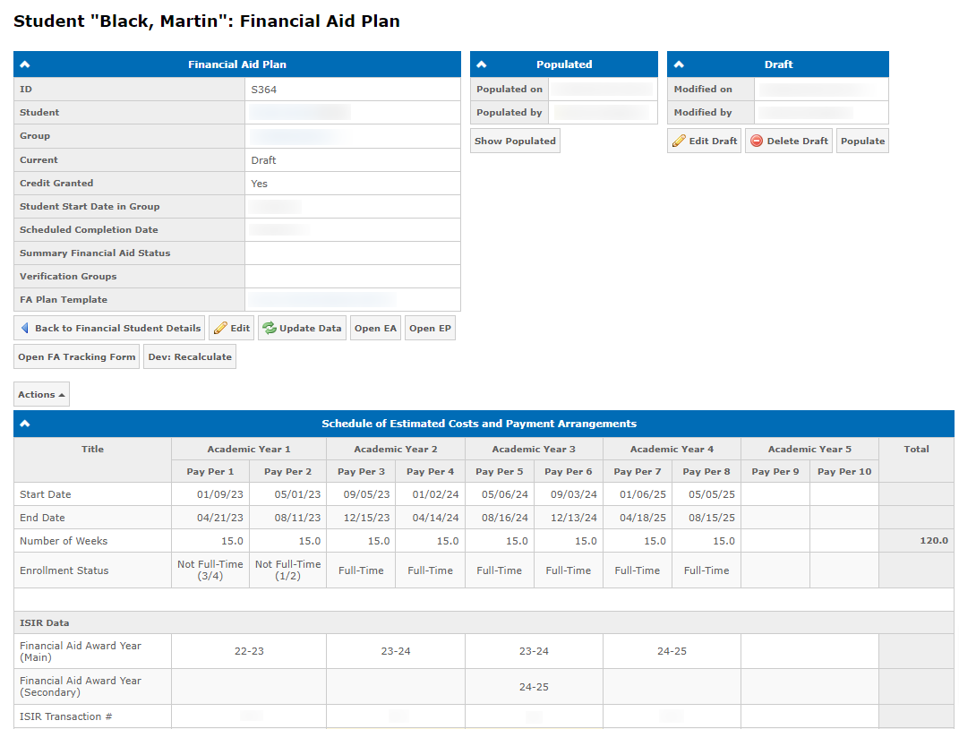Collapse the Schedule of Estimated Costs section

pos(25,424)
